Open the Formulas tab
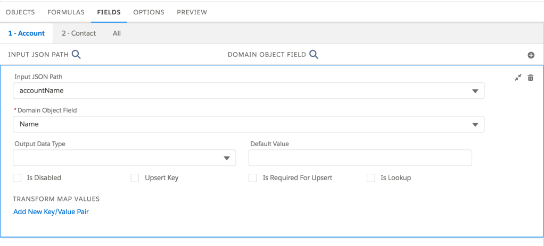Image resolution: width=544 pixels, height=246 pixels. (66, 12)
